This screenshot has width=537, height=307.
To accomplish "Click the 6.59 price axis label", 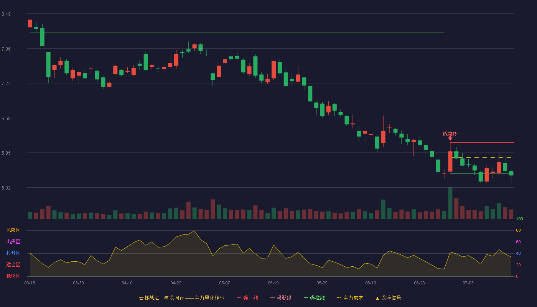I will (x=6, y=119).
